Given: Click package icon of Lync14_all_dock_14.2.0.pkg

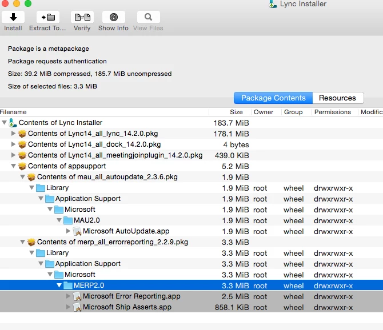Looking at the screenshot, I should [x=22, y=144].
